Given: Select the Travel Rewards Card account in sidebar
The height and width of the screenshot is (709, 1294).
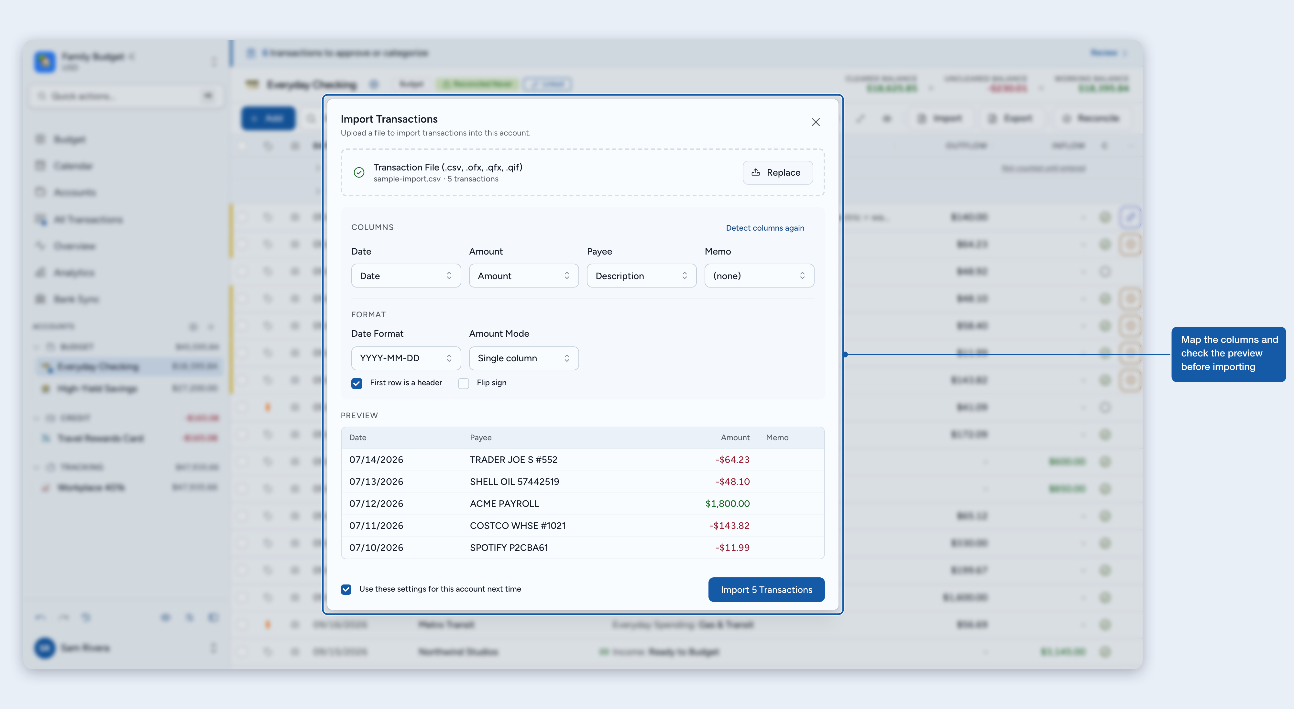Looking at the screenshot, I should (129, 438).
